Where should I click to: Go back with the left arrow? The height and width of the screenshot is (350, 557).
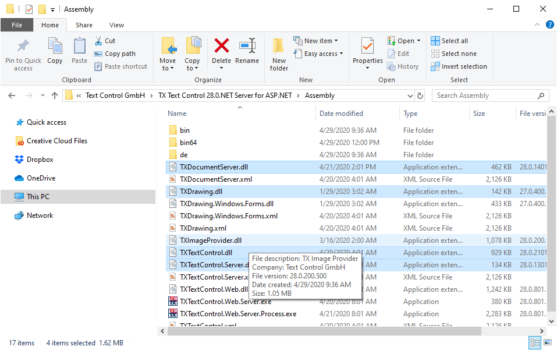(x=12, y=96)
